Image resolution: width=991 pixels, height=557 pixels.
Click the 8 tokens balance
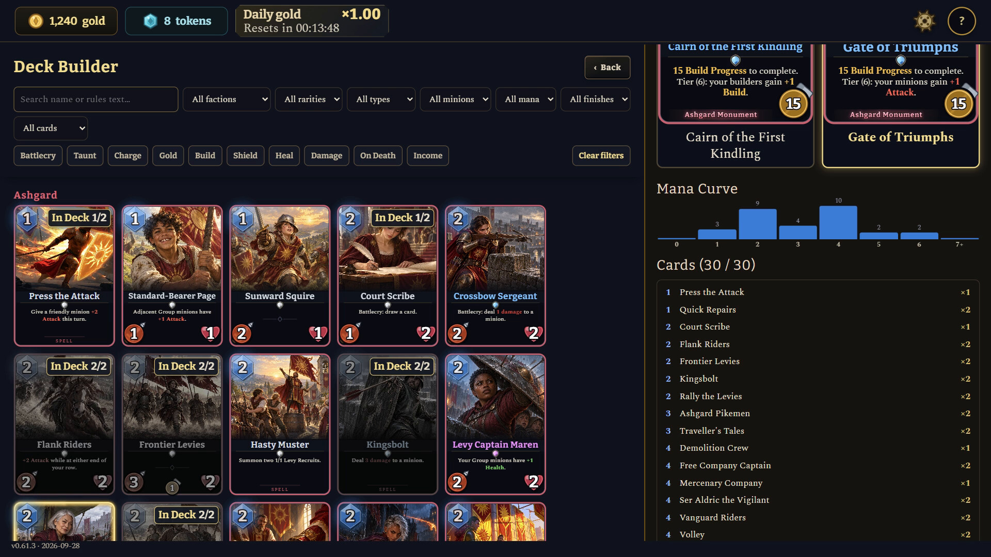[176, 21]
